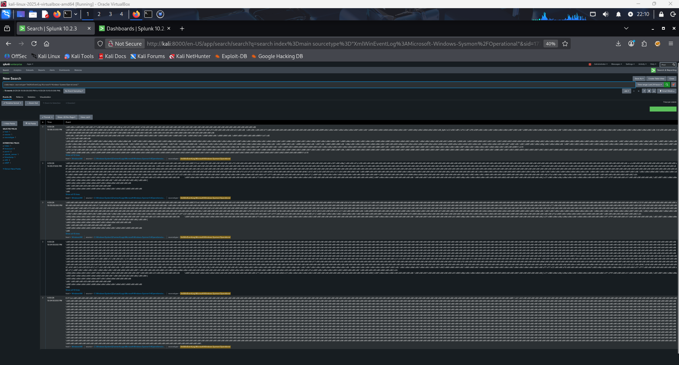Lock the screen from the Kali panel
The width and height of the screenshot is (679, 365).
(x=661, y=14)
